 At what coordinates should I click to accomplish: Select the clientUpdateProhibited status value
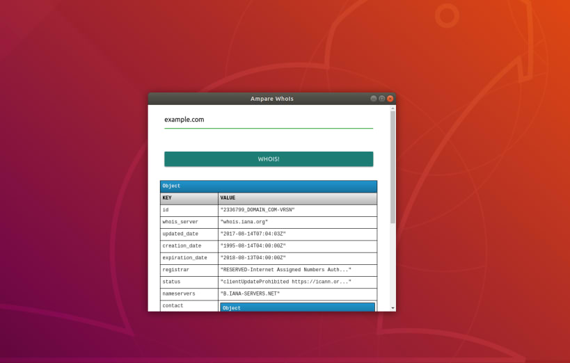click(x=297, y=282)
